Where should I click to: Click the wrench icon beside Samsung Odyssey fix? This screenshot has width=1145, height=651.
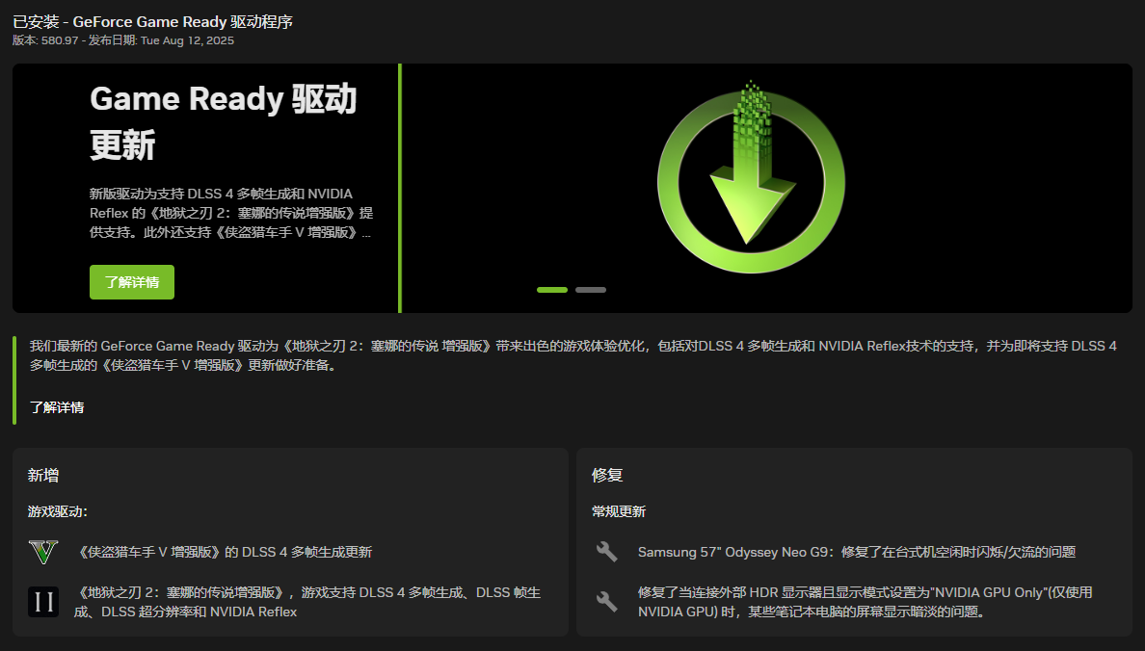pos(607,552)
